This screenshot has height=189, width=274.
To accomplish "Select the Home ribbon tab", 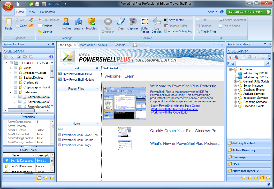I will point(20,12).
